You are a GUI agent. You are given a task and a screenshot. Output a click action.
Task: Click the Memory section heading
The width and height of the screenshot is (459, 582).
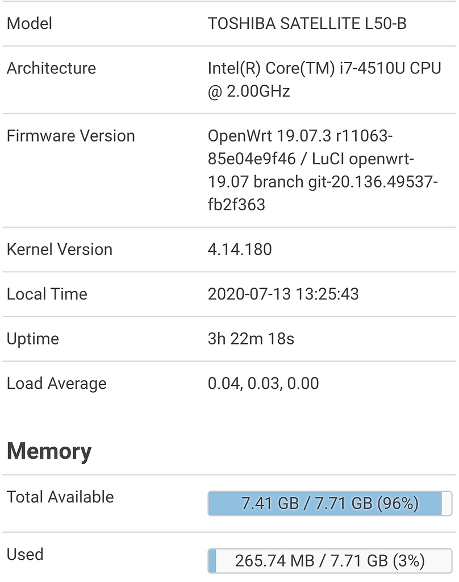pos(49,451)
